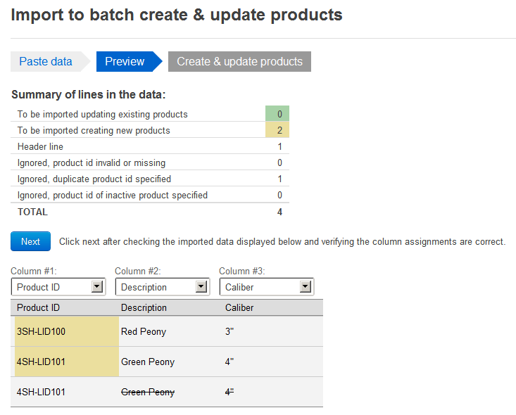
Task: Open the Column #3 Caliber dropdown
Action: click(x=267, y=287)
